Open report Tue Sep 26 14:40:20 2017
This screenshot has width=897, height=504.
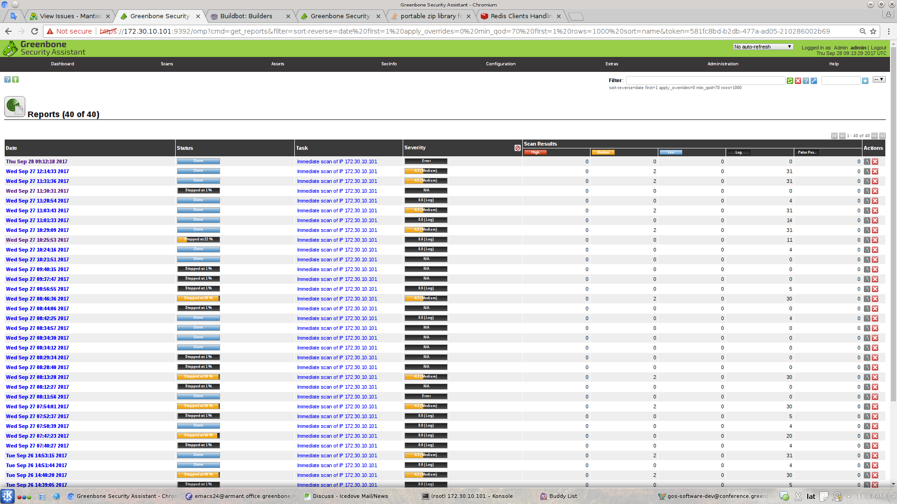pyautogui.click(x=36, y=475)
